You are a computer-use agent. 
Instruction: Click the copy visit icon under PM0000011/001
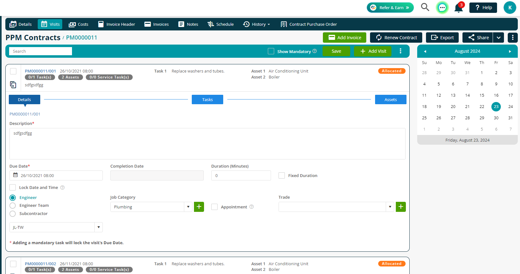click(13, 85)
